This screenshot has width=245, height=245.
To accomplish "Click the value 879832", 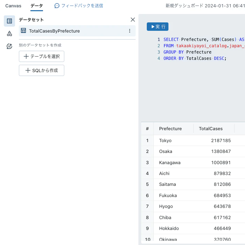I will [x=222, y=173].
